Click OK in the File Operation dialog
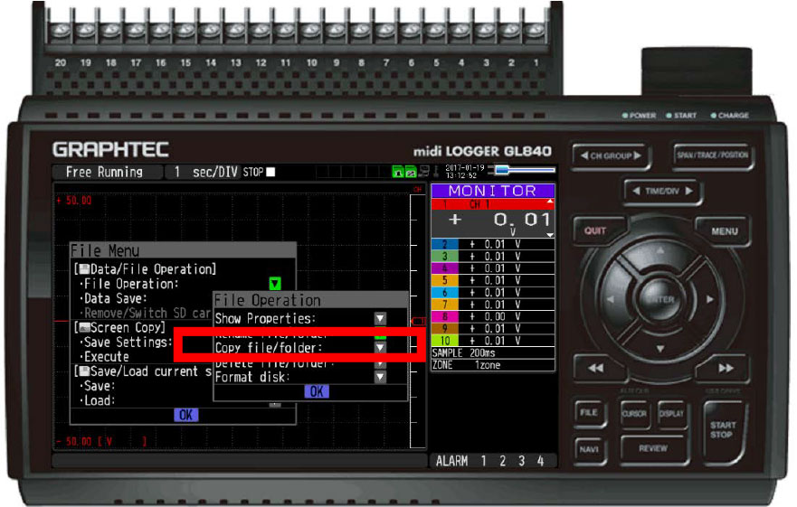The width and height of the screenshot is (797, 507). (317, 391)
